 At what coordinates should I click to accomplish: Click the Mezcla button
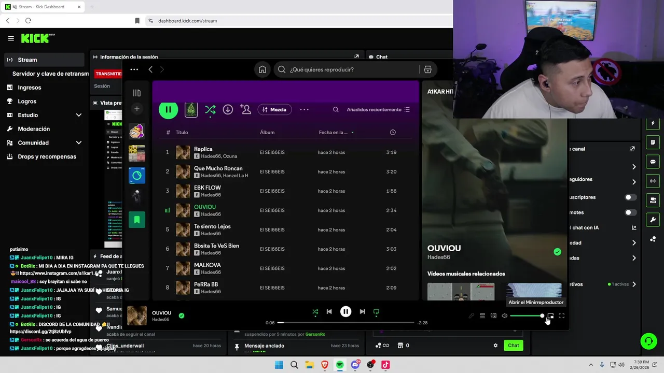pyautogui.click(x=274, y=109)
